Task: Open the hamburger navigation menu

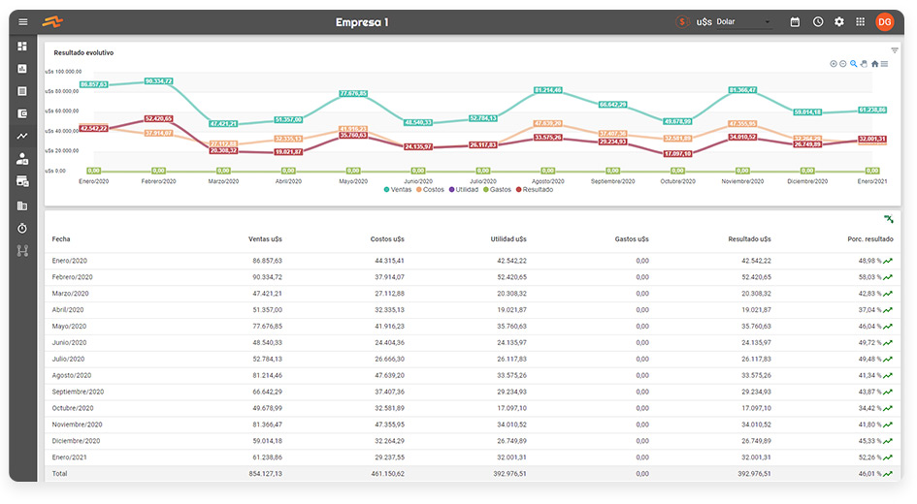Action: [23, 22]
